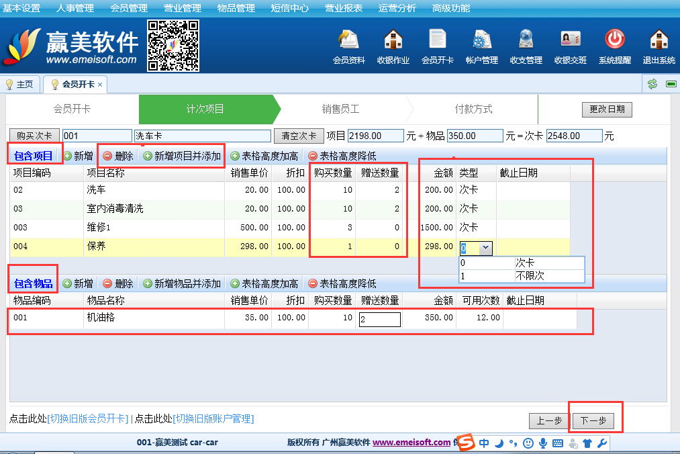Click the 赠送数量 input field for 机油格
Screen dimensions: 680x454
click(x=380, y=319)
